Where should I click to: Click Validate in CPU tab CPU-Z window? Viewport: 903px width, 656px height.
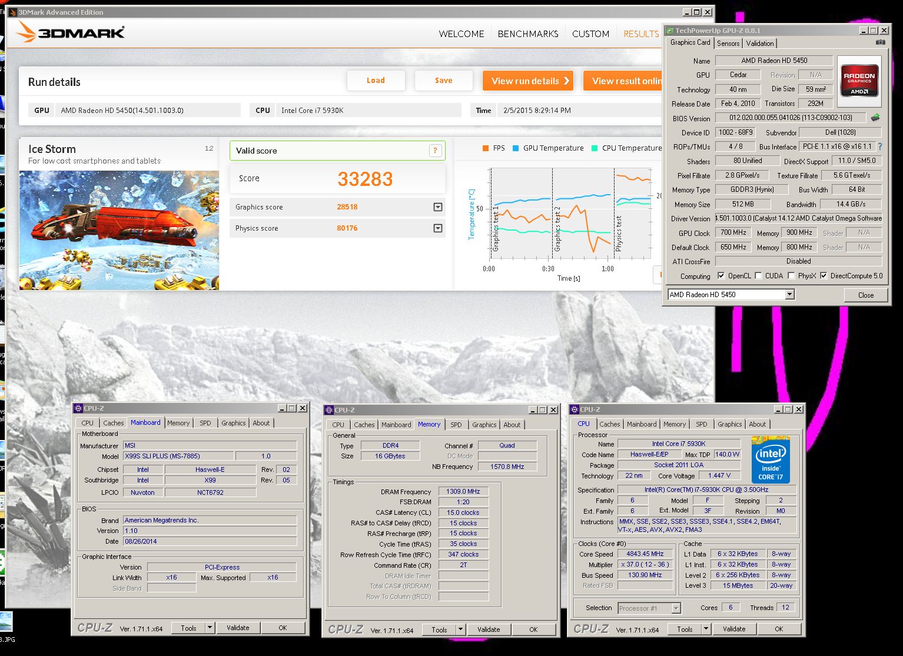(734, 629)
